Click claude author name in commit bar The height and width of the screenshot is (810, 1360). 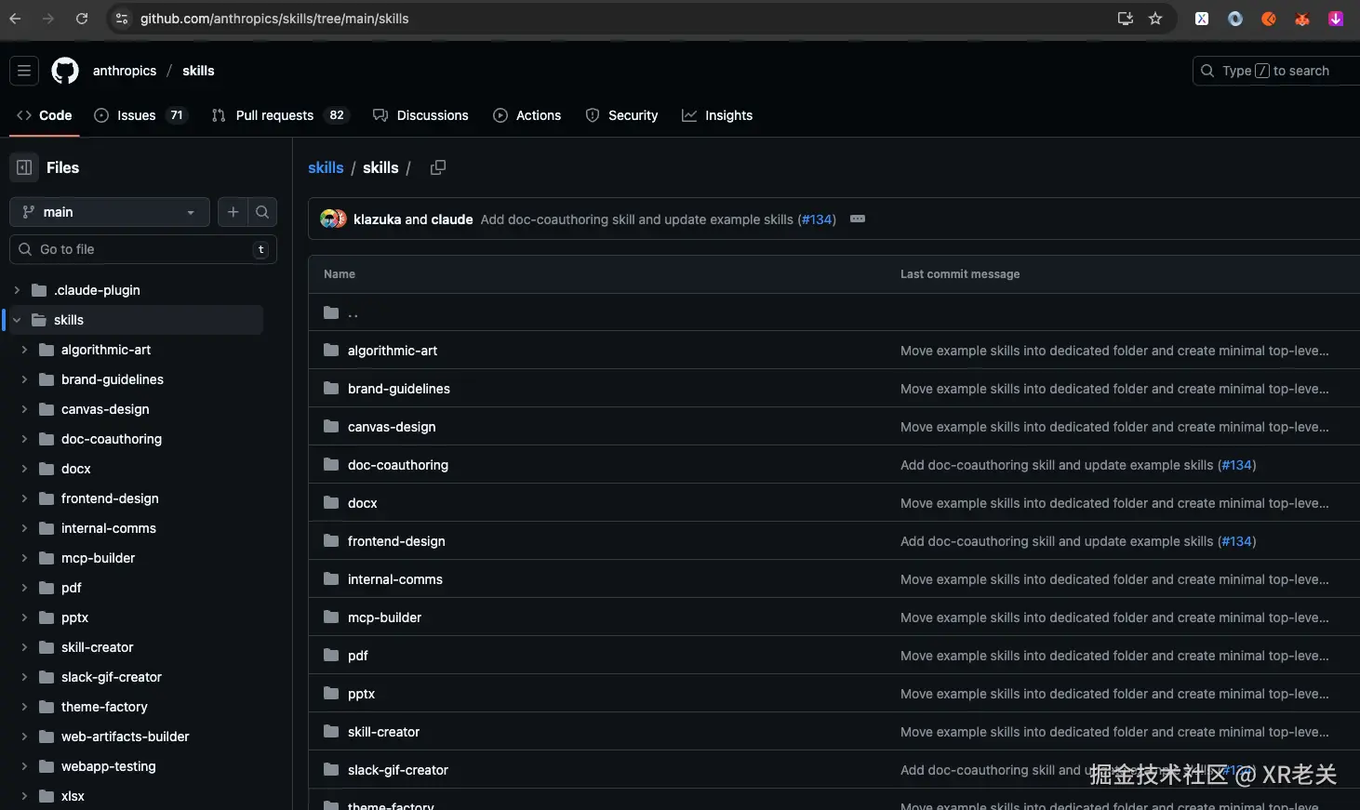pos(452,219)
